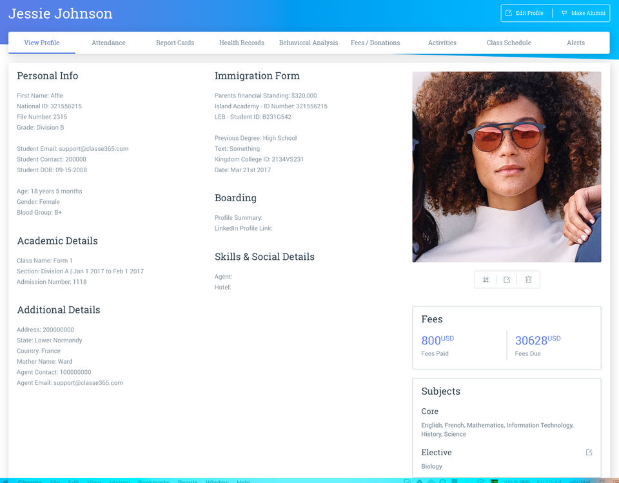
Task: Crop the profile photo
Action: point(486,280)
